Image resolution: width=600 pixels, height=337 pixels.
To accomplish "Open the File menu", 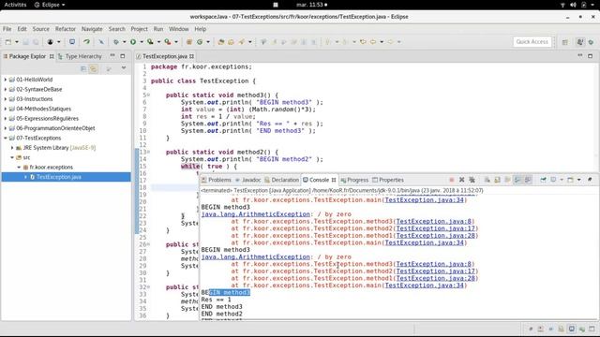I will (7, 29).
